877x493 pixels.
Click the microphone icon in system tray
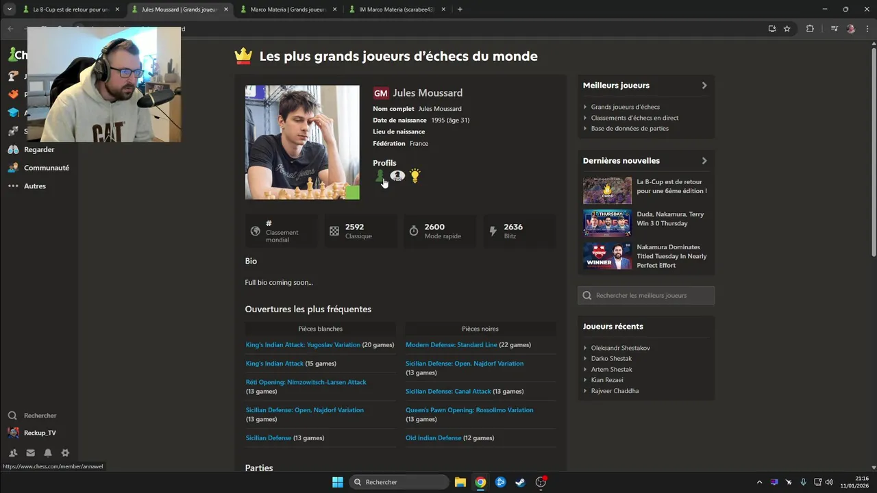(x=803, y=482)
